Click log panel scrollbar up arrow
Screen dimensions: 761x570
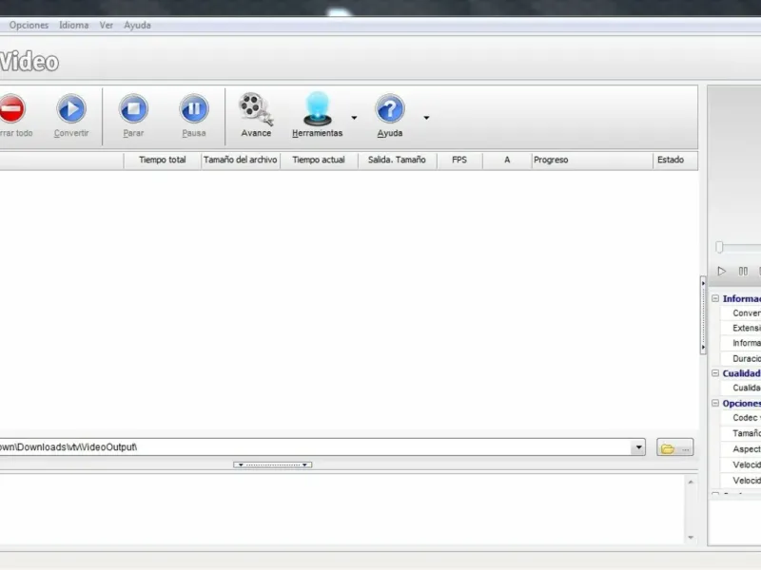point(691,483)
